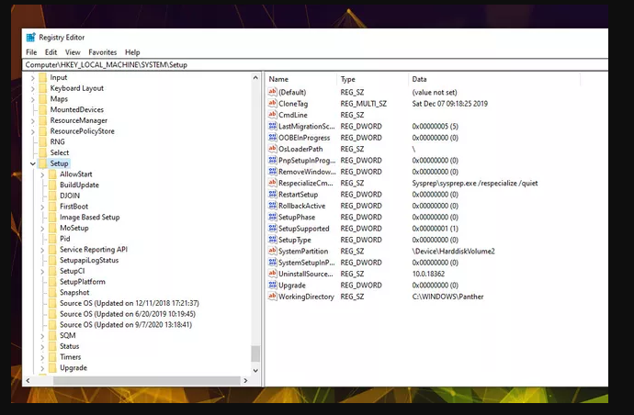Select the Image Based Setup key
The height and width of the screenshot is (415, 634).
tap(90, 217)
